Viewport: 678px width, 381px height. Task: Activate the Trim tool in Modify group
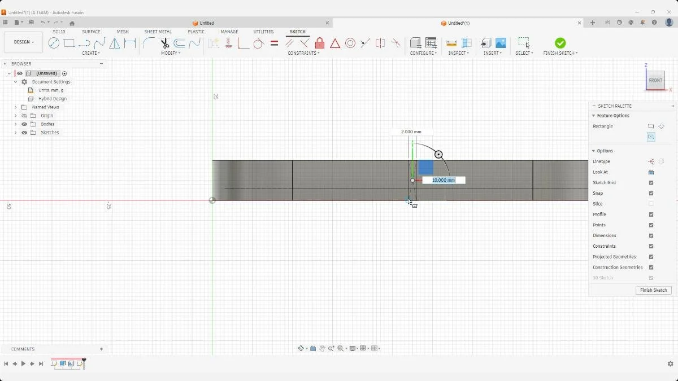[165, 43]
